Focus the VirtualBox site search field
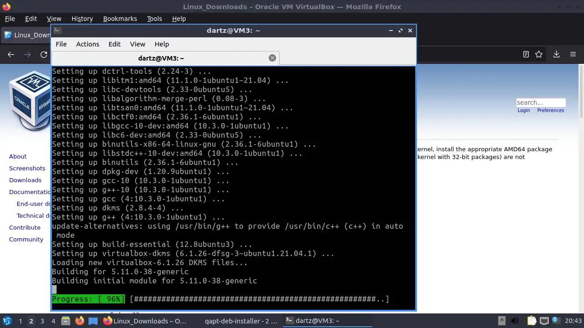 point(541,102)
